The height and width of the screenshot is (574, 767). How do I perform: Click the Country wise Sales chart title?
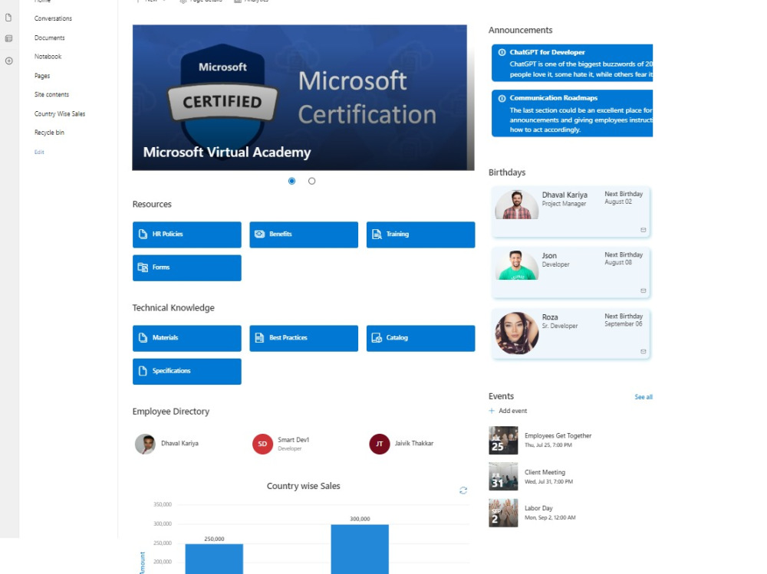(x=303, y=486)
